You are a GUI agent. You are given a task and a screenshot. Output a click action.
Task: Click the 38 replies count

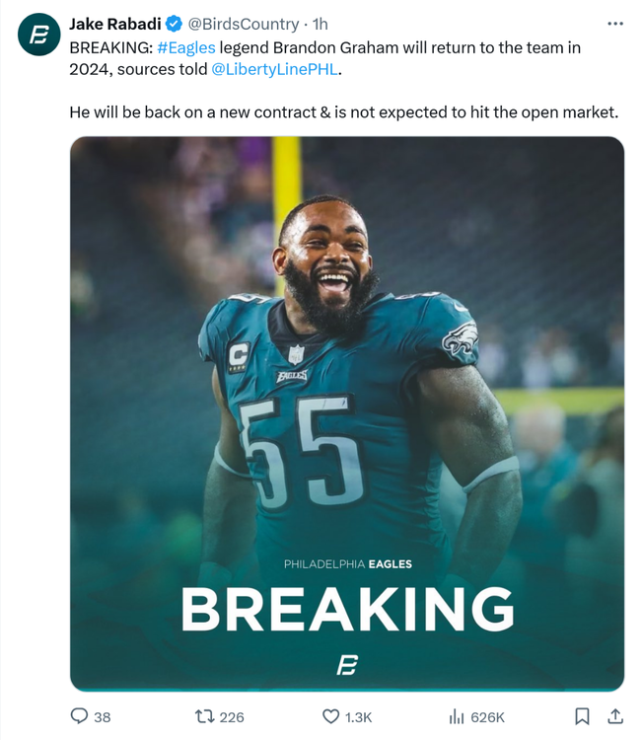coord(102,717)
